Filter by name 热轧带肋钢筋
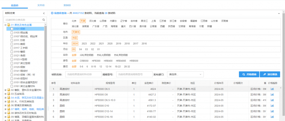The width and height of the screenshot is (285, 121). coord(121,55)
